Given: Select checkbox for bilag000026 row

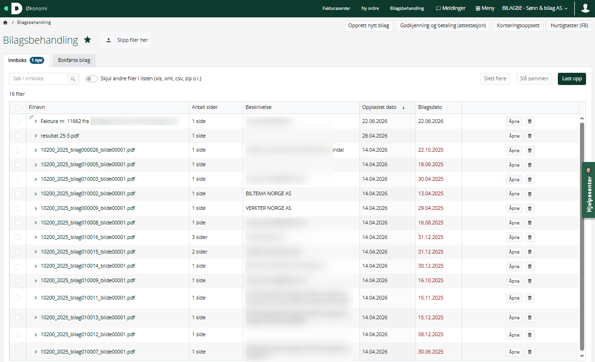Looking at the screenshot, I should click(x=18, y=150).
